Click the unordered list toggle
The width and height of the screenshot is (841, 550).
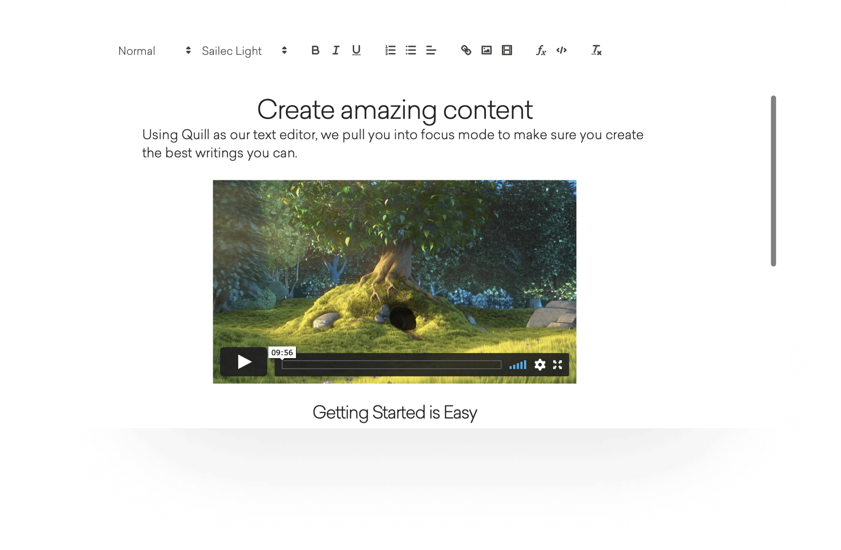[410, 50]
